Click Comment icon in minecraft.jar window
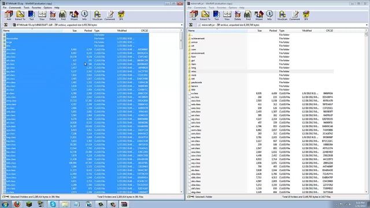 (x=295, y=16)
